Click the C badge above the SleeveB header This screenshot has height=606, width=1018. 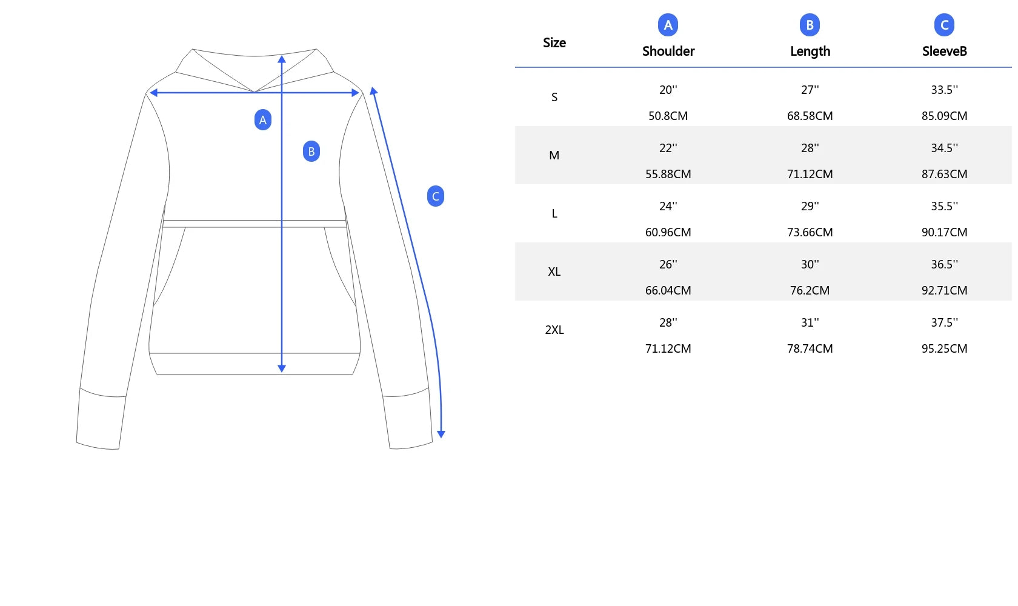tap(944, 25)
